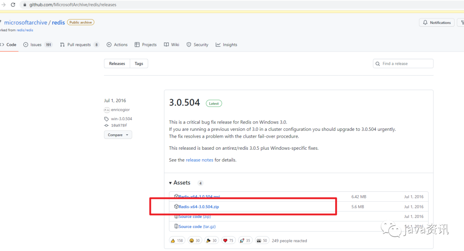
Task: Open the microsoftarchive organization link
Action: (25, 22)
